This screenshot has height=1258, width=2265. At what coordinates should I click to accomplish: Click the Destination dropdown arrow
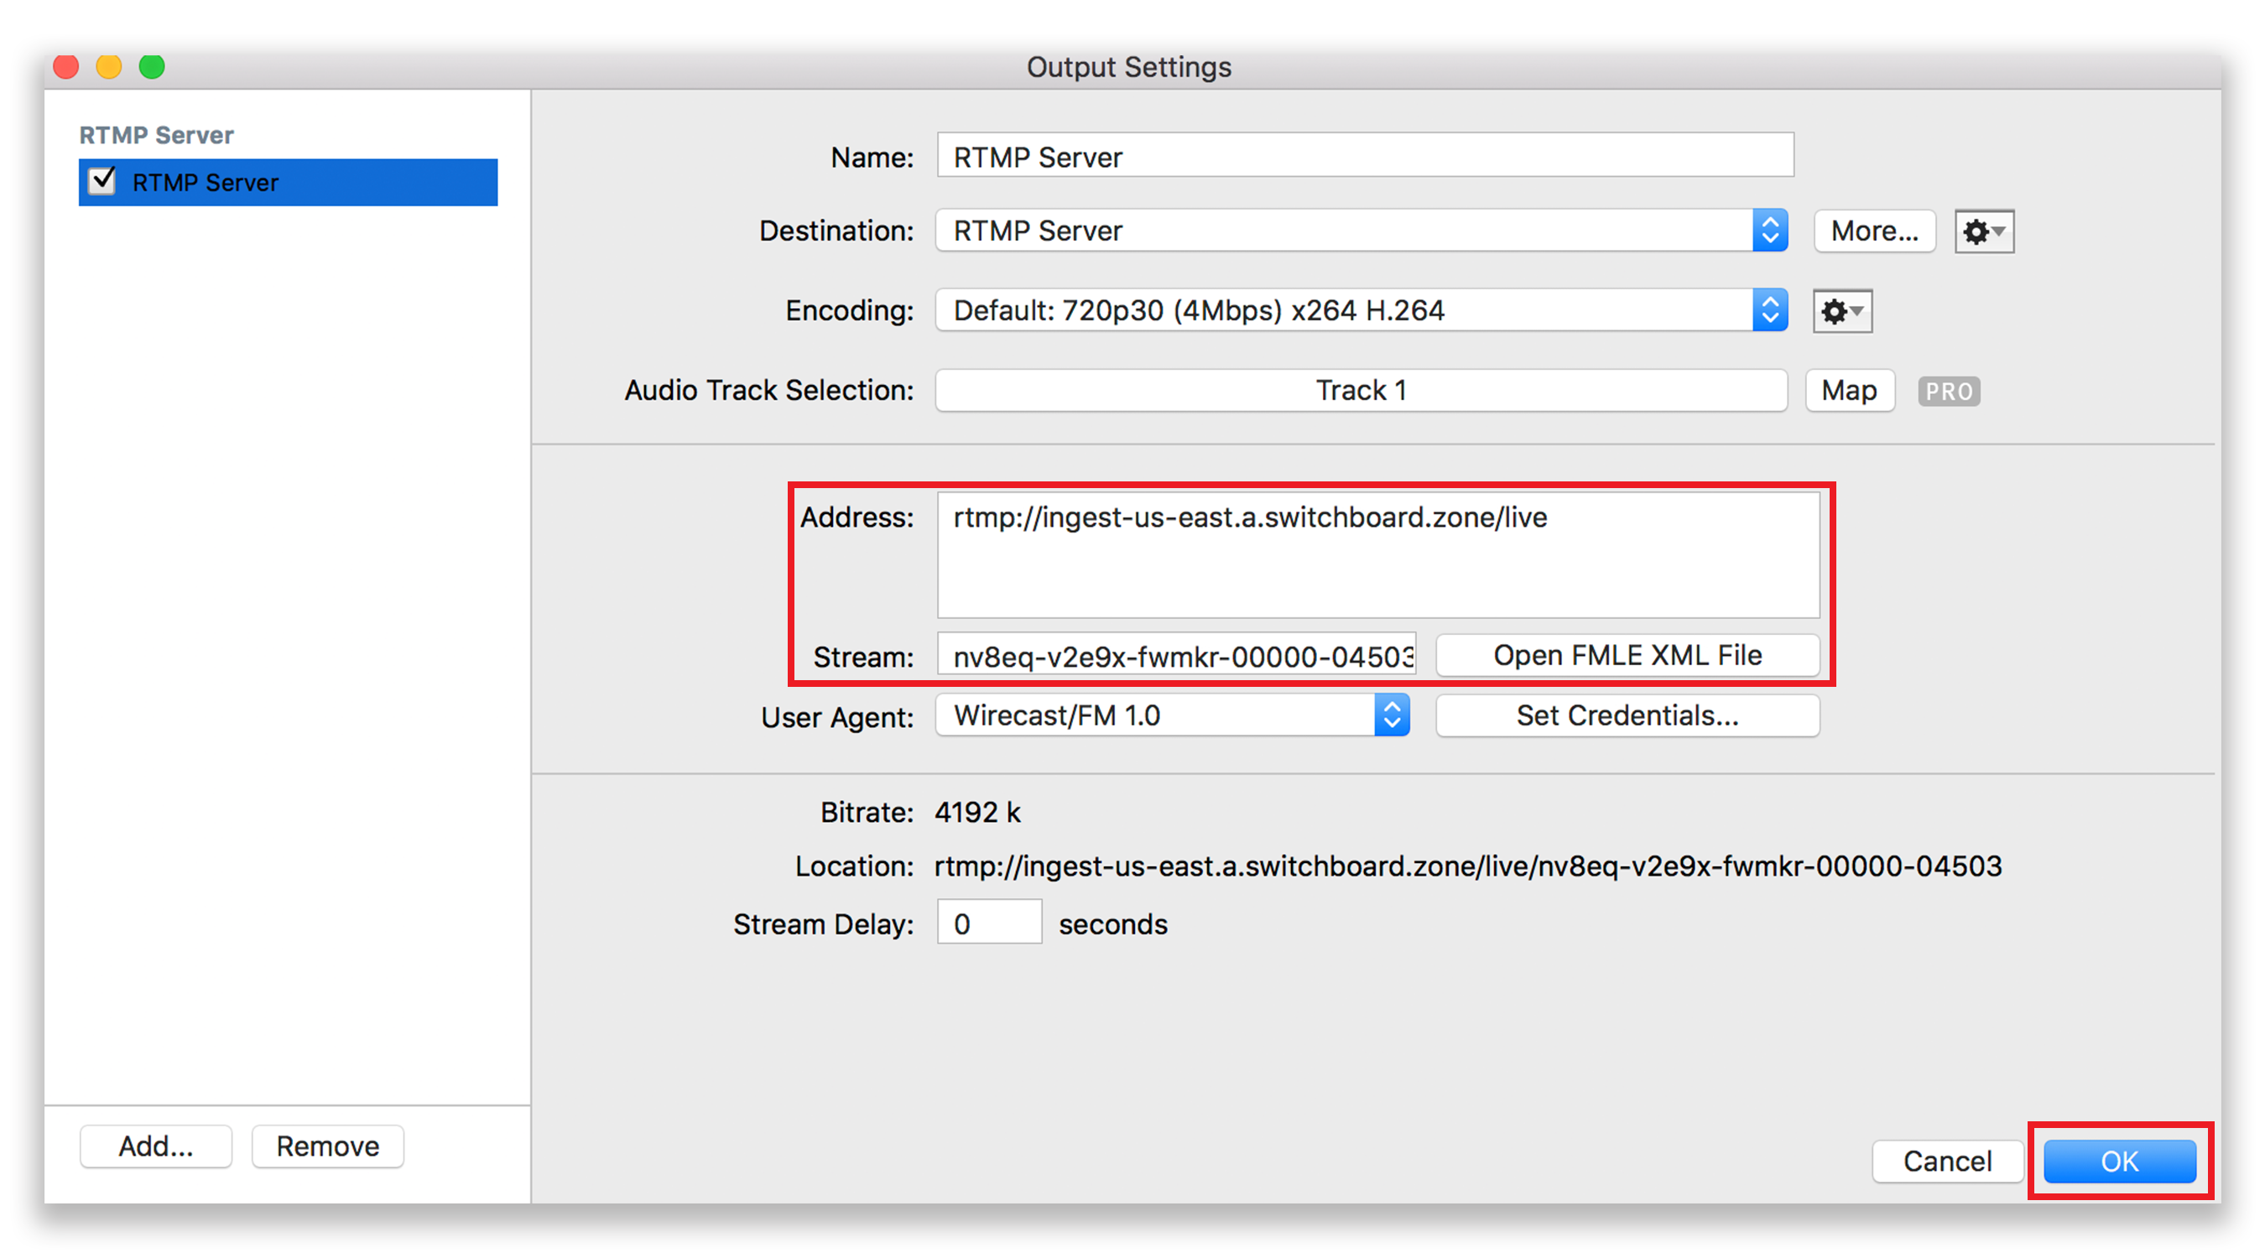point(1771,231)
